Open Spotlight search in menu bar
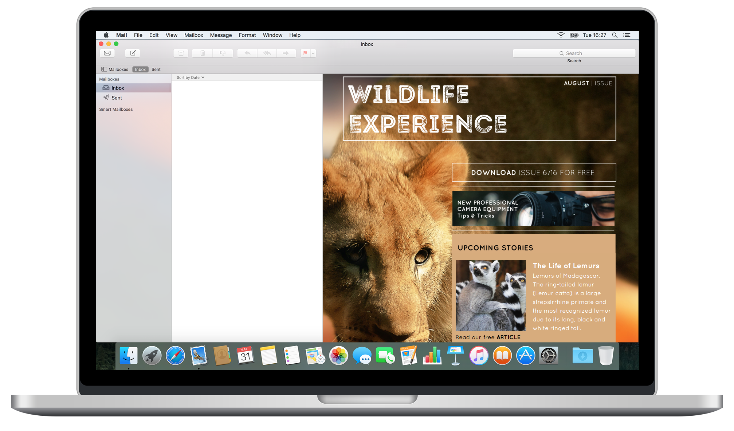This screenshot has height=431, width=734. coord(615,35)
